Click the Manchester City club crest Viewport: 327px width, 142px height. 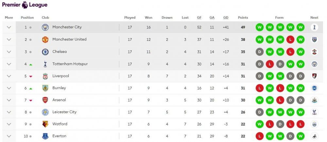pyautogui.click(x=45, y=27)
